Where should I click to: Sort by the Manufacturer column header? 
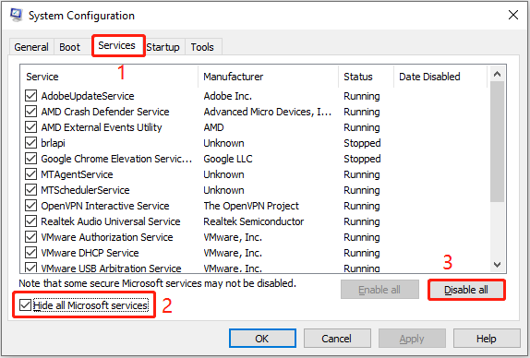[x=268, y=77]
